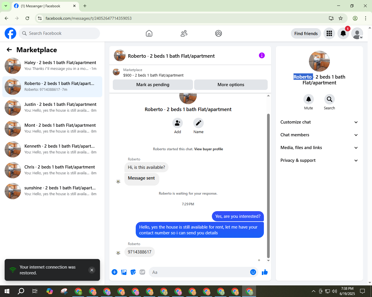Click the "Yes, are you interested?" message
This screenshot has width=372, height=297.
coord(238,216)
